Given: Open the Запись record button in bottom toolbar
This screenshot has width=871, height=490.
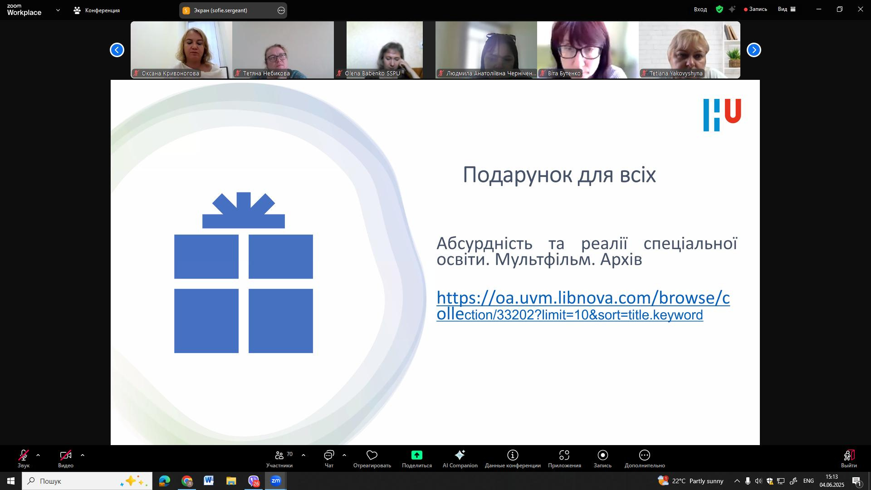Looking at the screenshot, I should [x=602, y=459].
